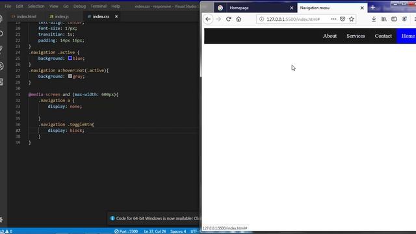Open the Manage gear in VS Code
This screenshot has height=234, width=416.
[1, 220]
